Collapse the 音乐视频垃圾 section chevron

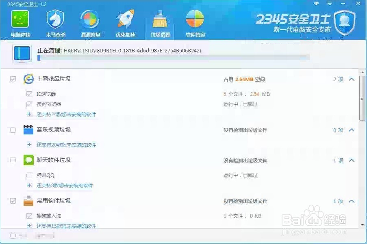352,130
